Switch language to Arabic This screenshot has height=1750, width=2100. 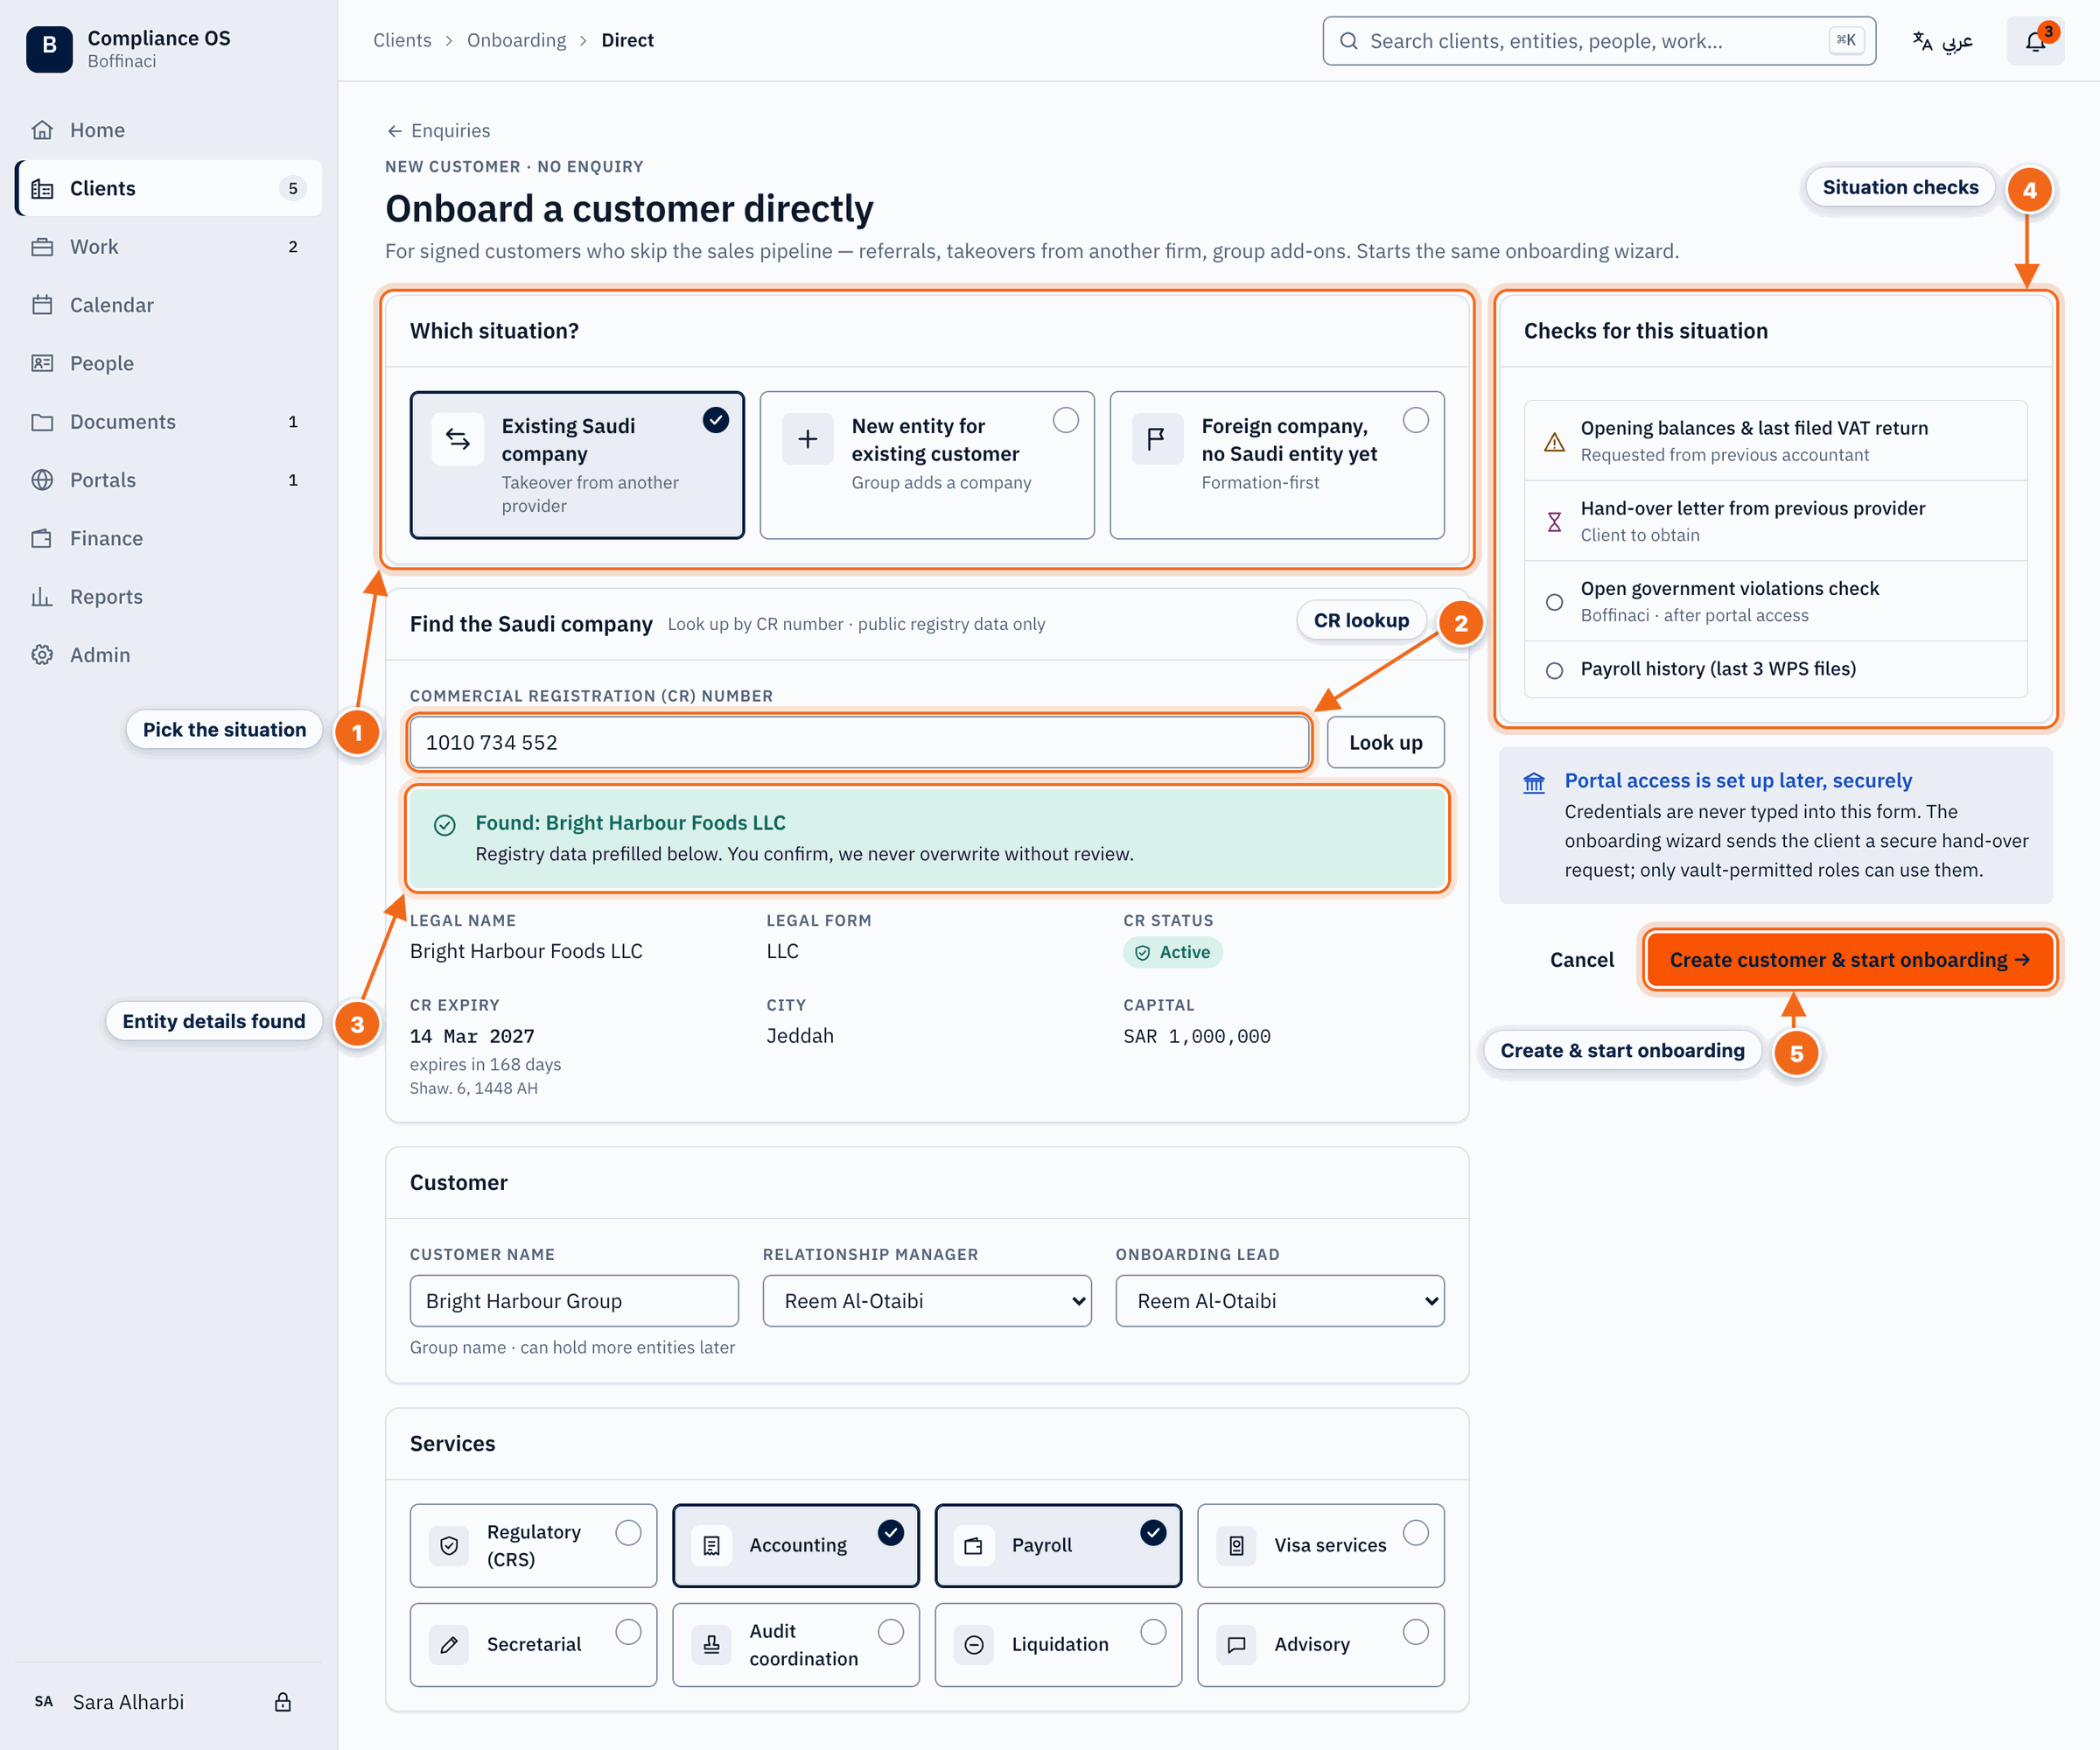tap(1942, 41)
